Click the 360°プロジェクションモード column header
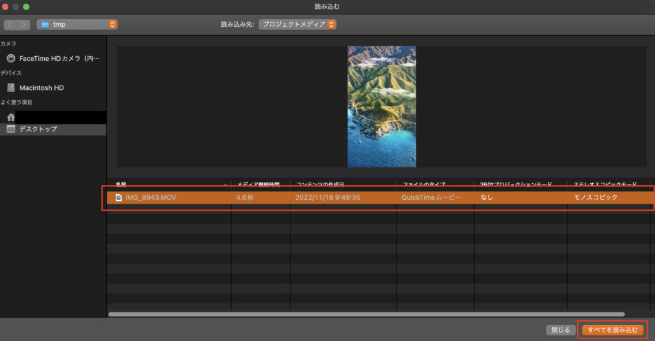 pyautogui.click(x=519, y=184)
